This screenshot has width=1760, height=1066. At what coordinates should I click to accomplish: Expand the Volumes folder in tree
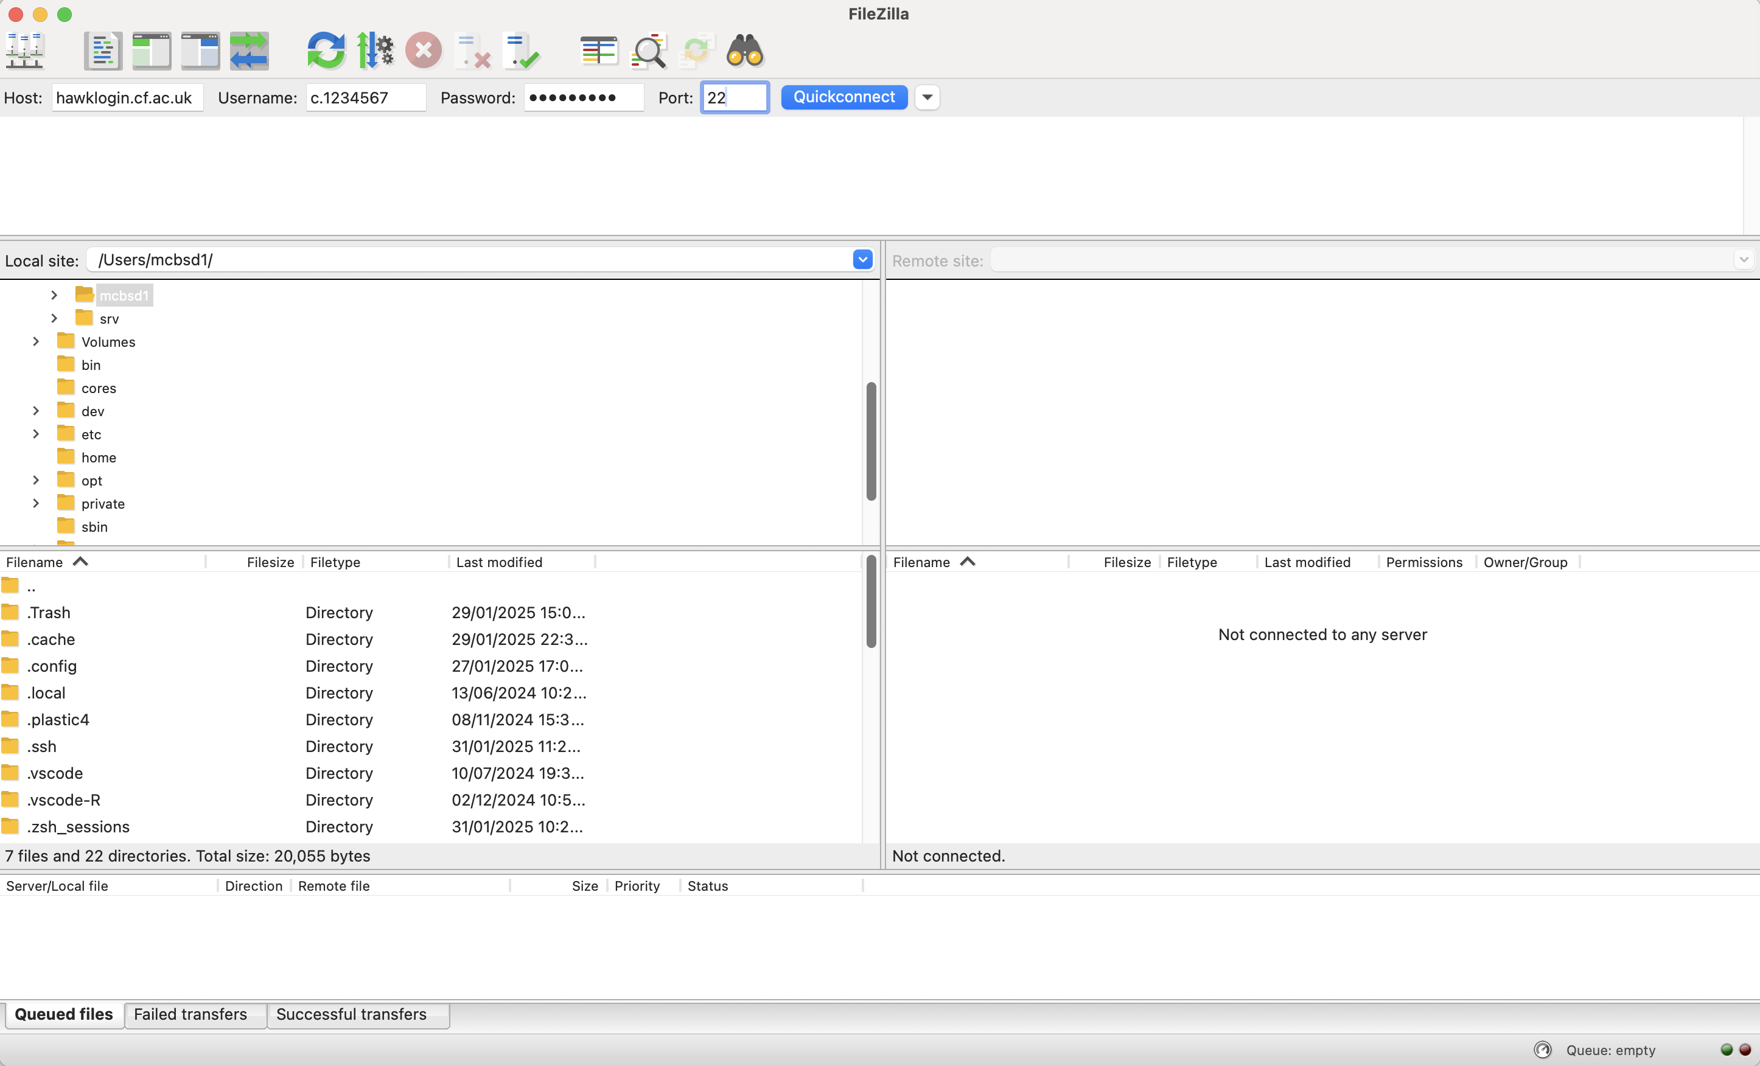click(36, 341)
